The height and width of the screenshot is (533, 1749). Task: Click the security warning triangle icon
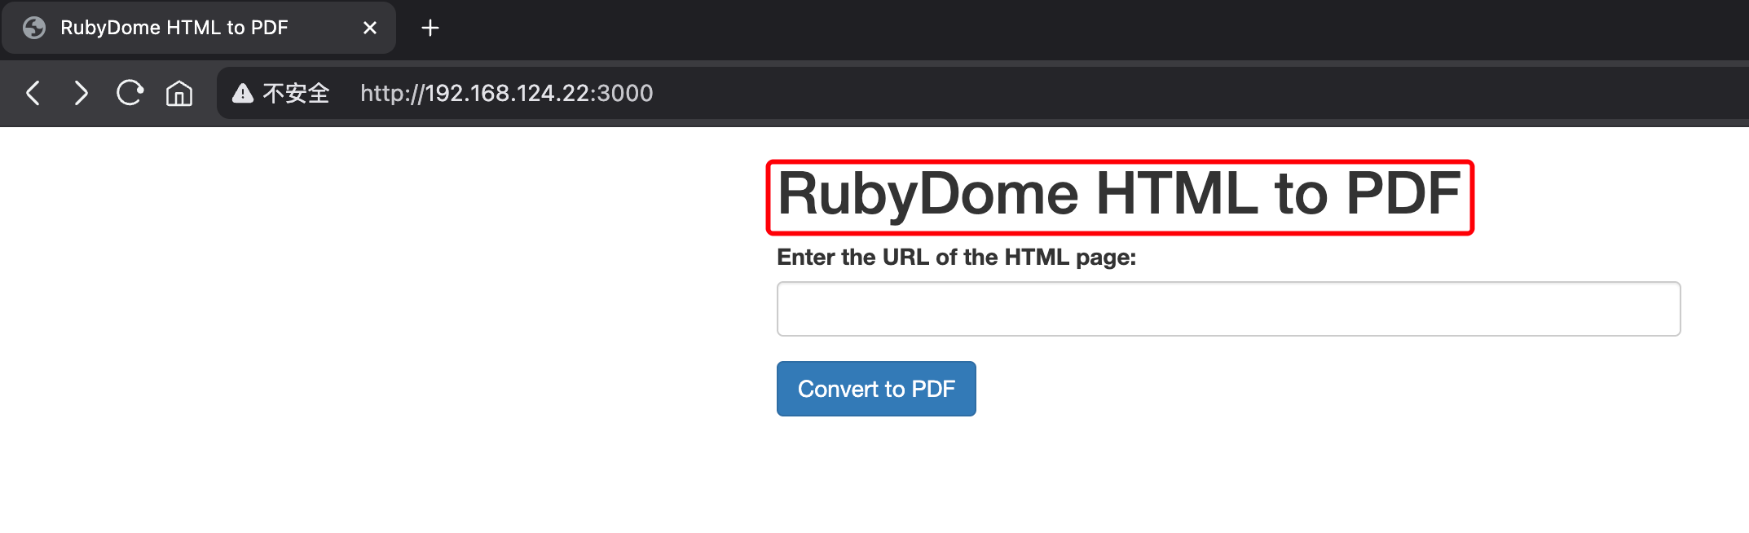click(243, 94)
